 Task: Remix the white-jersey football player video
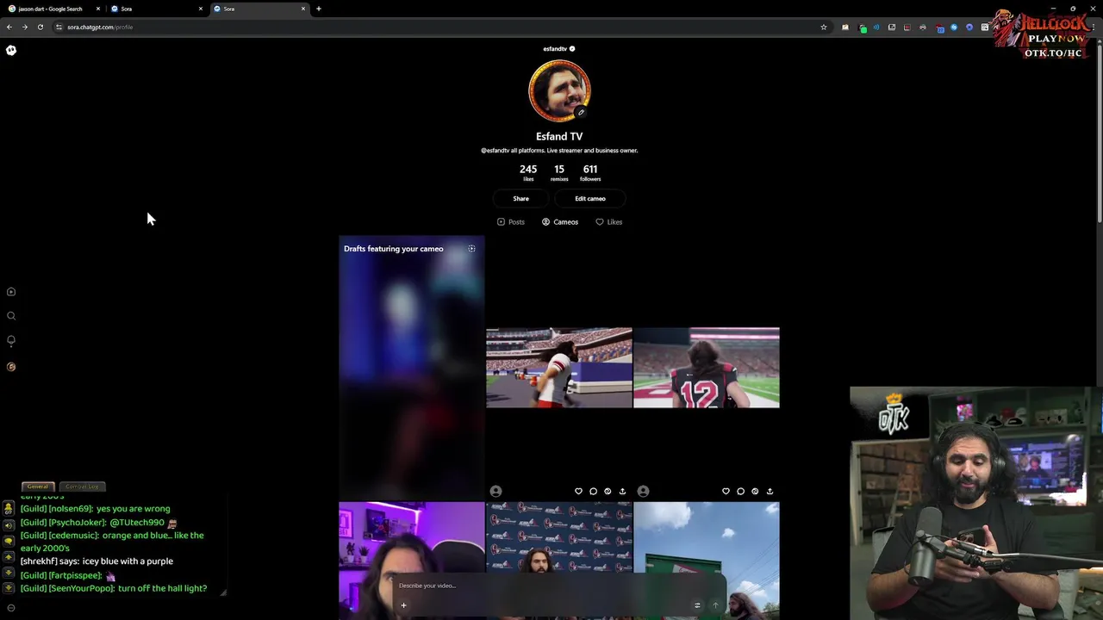click(608, 491)
